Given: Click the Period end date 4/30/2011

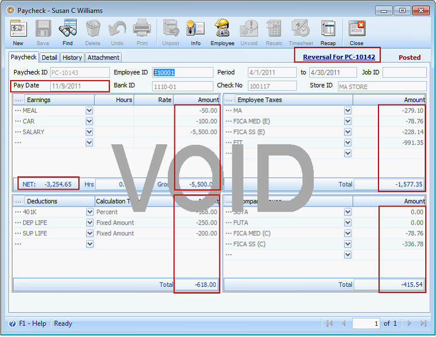Looking at the screenshot, I should tap(333, 73).
